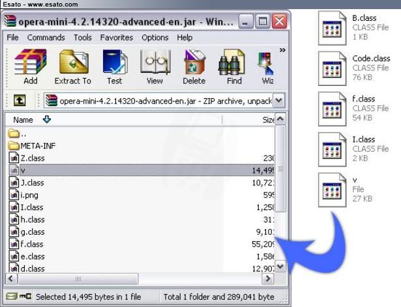Click the 55,209 size value

263,244
